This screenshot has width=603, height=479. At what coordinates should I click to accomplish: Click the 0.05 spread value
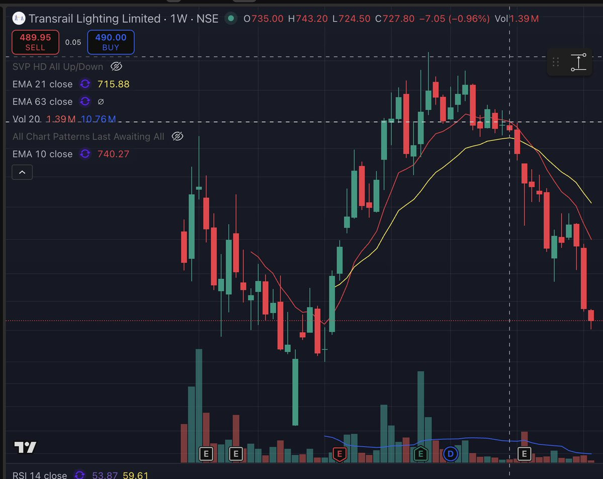tap(73, 42)
